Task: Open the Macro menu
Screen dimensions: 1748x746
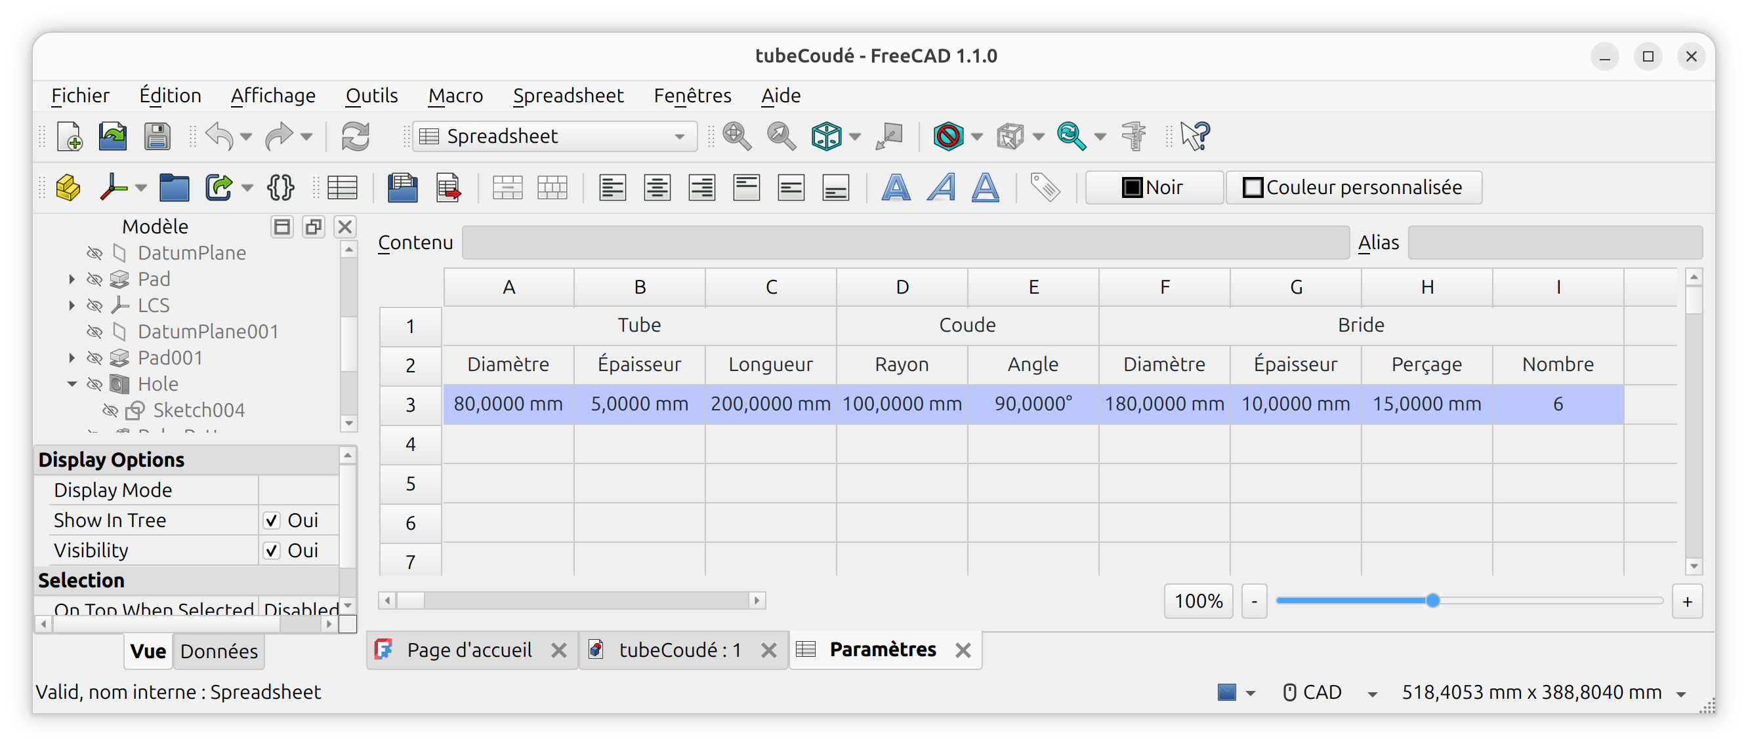Action: click(455, 96)
